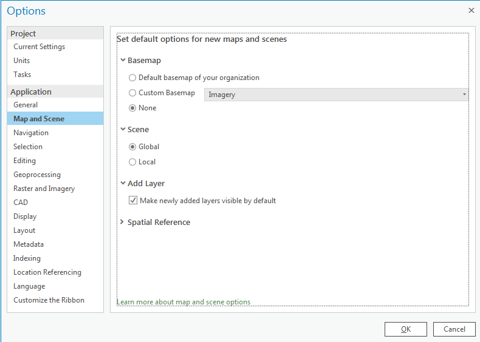Switch to the Navigation options page
The width and height of the screenshot is (480, 342).
(x=31, y=133)
